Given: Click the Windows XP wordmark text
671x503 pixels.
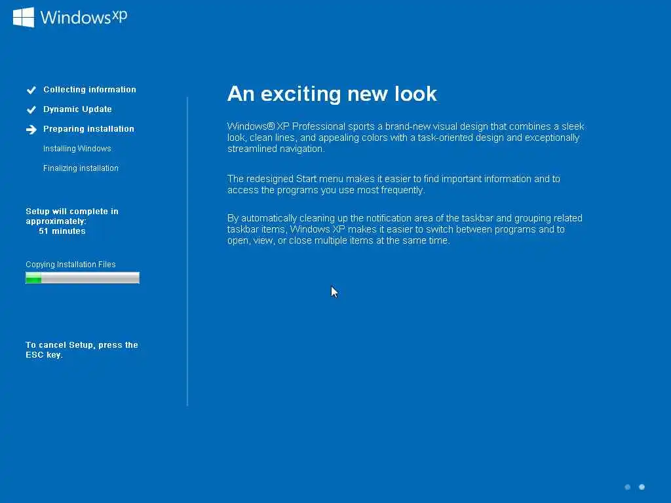Looking at the screenshot, I should [84, 18].
